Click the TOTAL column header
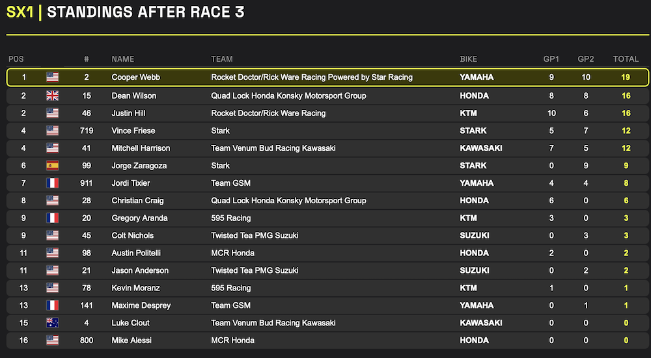The height and width of the screenshot is (358, 651). pyautogui.click(x=626, y=59)
